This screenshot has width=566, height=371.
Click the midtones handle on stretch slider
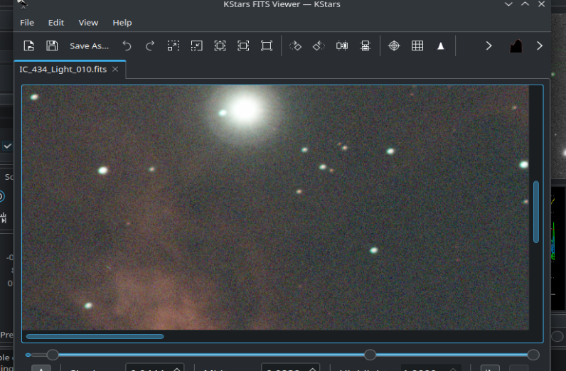[x=370, y=355]
